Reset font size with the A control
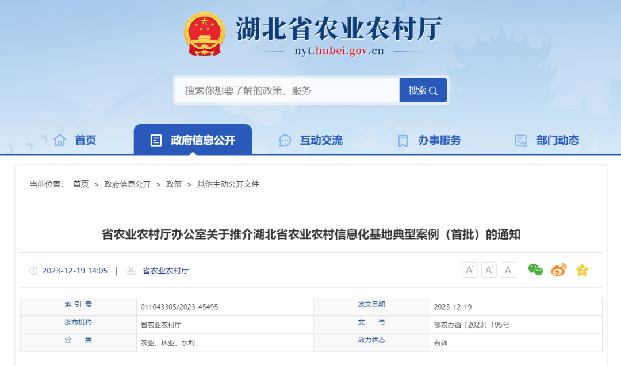The image size is (621, 366). (x=508, y=269)
